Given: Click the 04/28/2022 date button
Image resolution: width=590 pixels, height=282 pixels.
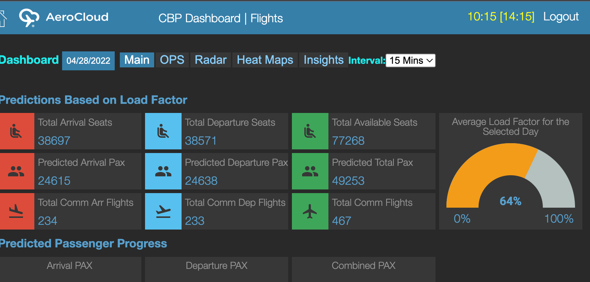Looking at the screenshot, I should tap(88, 61).
